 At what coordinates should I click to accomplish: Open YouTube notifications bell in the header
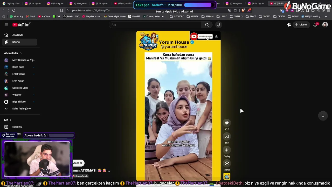click(315, 25)
